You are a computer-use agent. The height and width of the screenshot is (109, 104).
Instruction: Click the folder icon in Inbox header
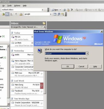pos(44,23)
